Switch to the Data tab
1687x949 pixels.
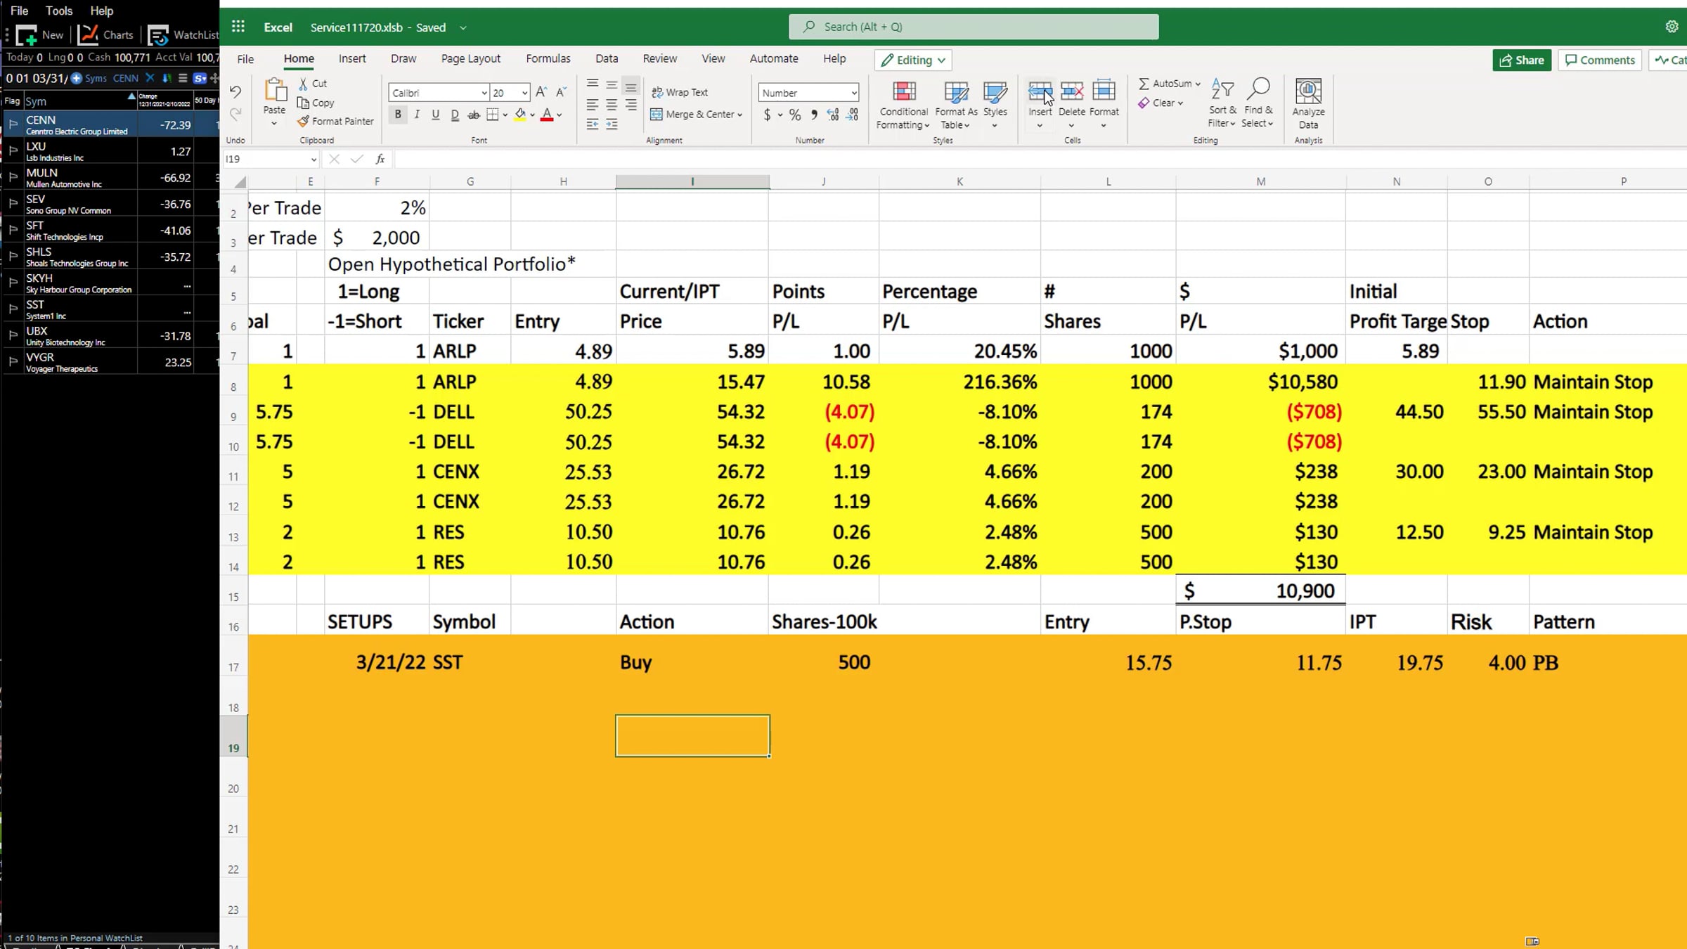coord(607,58)
